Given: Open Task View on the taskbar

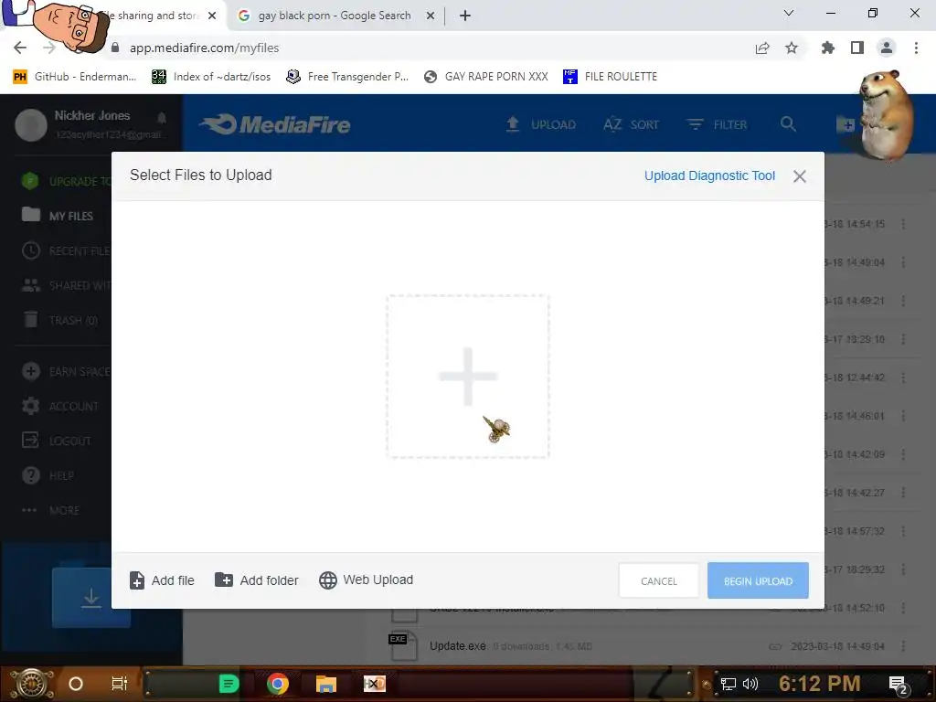Looking at the screenshot, I should click(x=120, y=684).
